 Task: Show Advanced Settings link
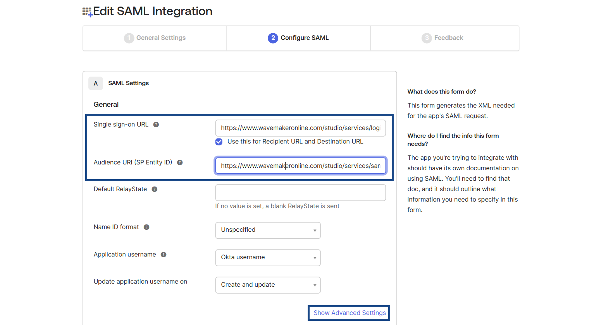(350, 313)
